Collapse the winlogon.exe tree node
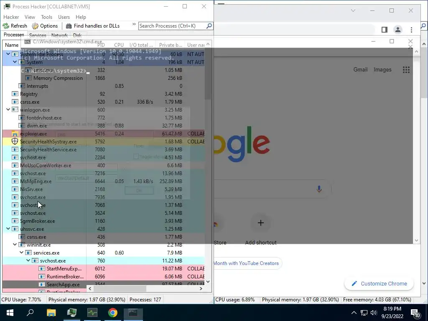The image size is (428, 321). (x=8, y=110)
